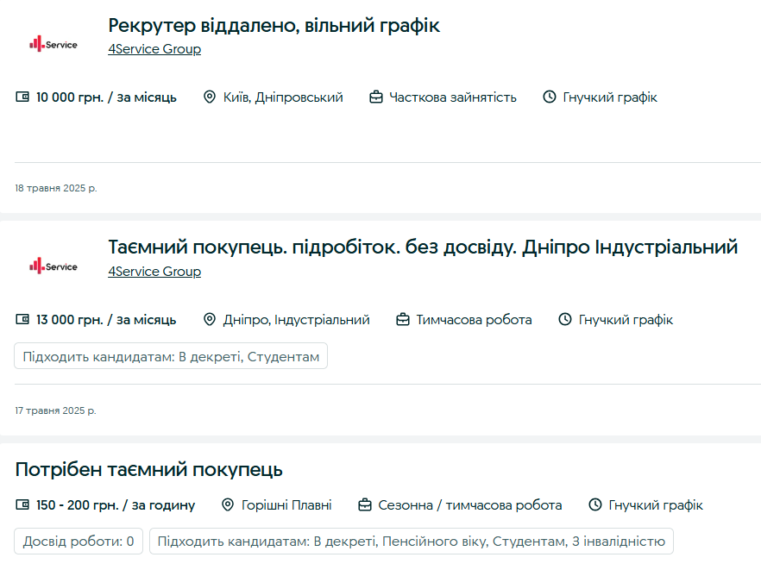Click the briefcase icon beside Часткова зайнятість
761x570 pixels.
coord(375,97)
